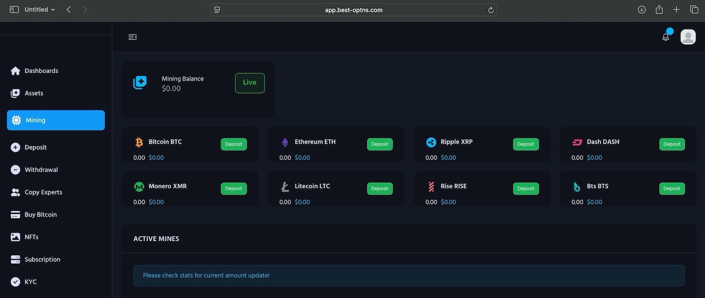Click the Ripple XRP label
The width and height of the screenshot is (705, 298).
456,142
